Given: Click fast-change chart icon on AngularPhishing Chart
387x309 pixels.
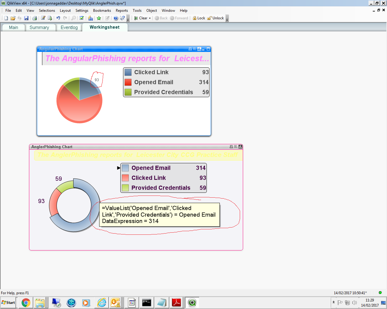Looking at the screenshot, I should [199, 49].
